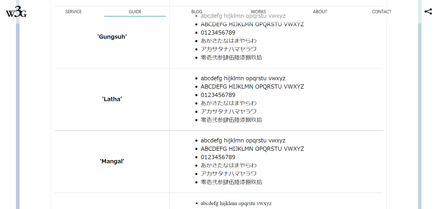Click the Latha lowercase alphabet sample
438x209 pixels.
[243, 78]
